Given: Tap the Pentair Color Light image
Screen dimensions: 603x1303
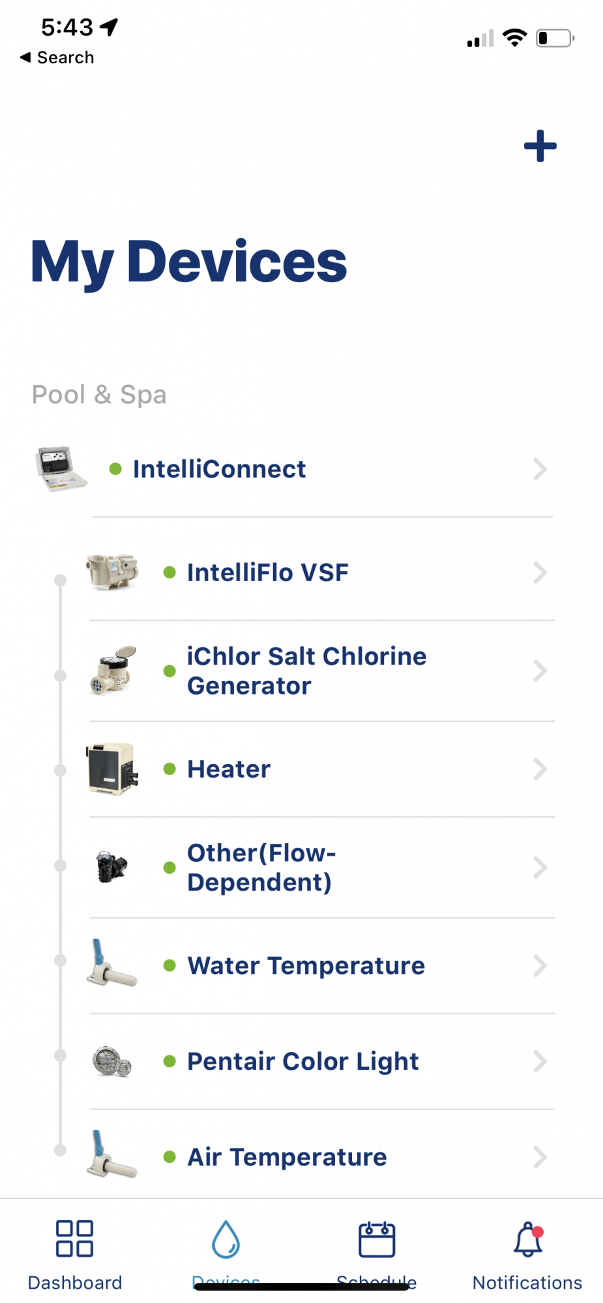Looking at the screenshot, I should [x=112, y=1061].
